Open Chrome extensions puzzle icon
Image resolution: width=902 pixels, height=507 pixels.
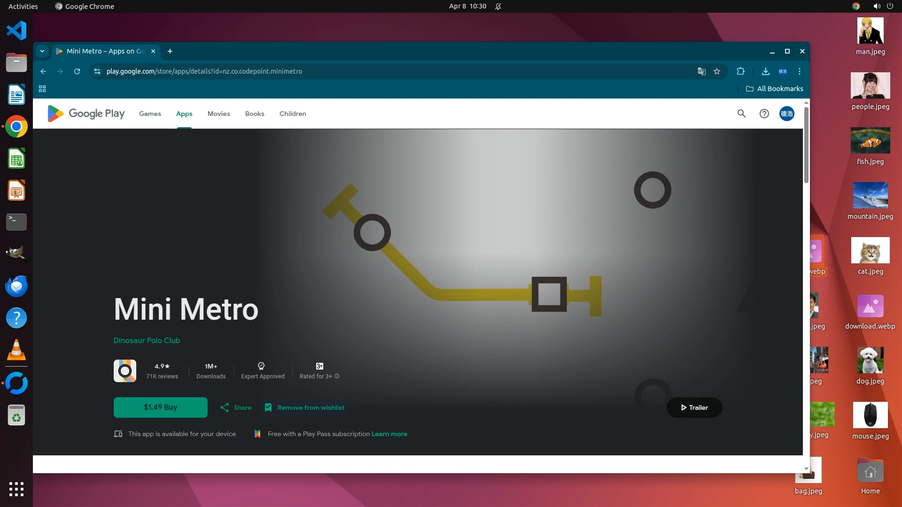pos(741,71)
